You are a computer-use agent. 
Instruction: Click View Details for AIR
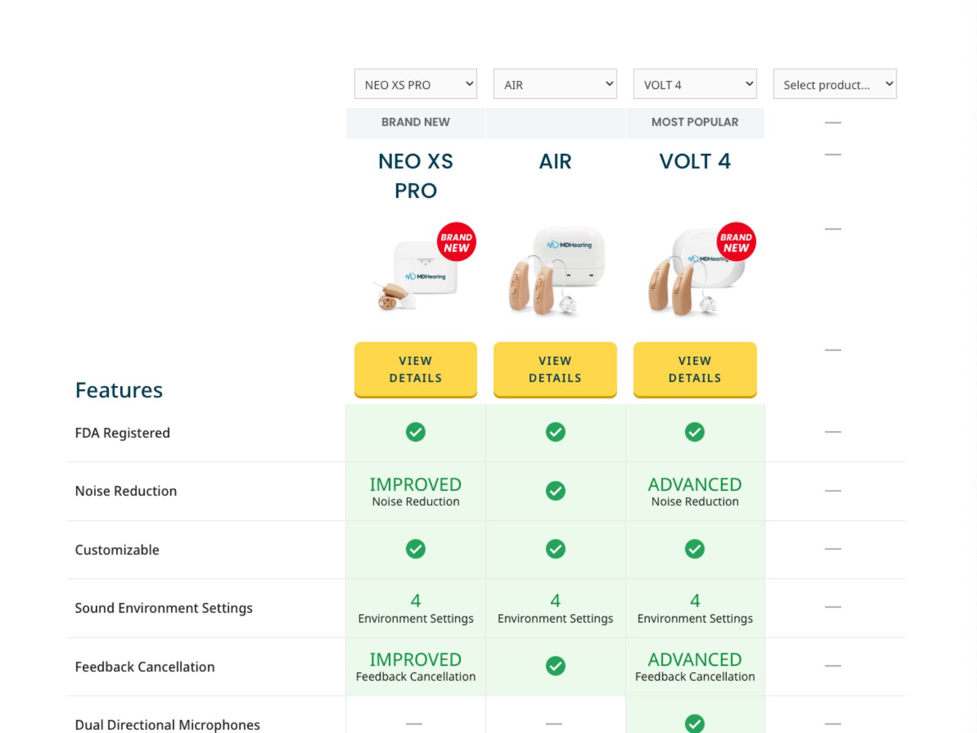click(x=555, y=370)
